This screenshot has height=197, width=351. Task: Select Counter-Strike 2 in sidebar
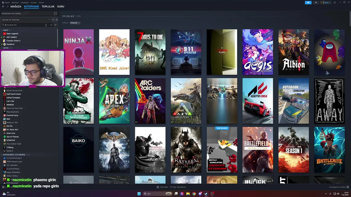tap(13, 41)
